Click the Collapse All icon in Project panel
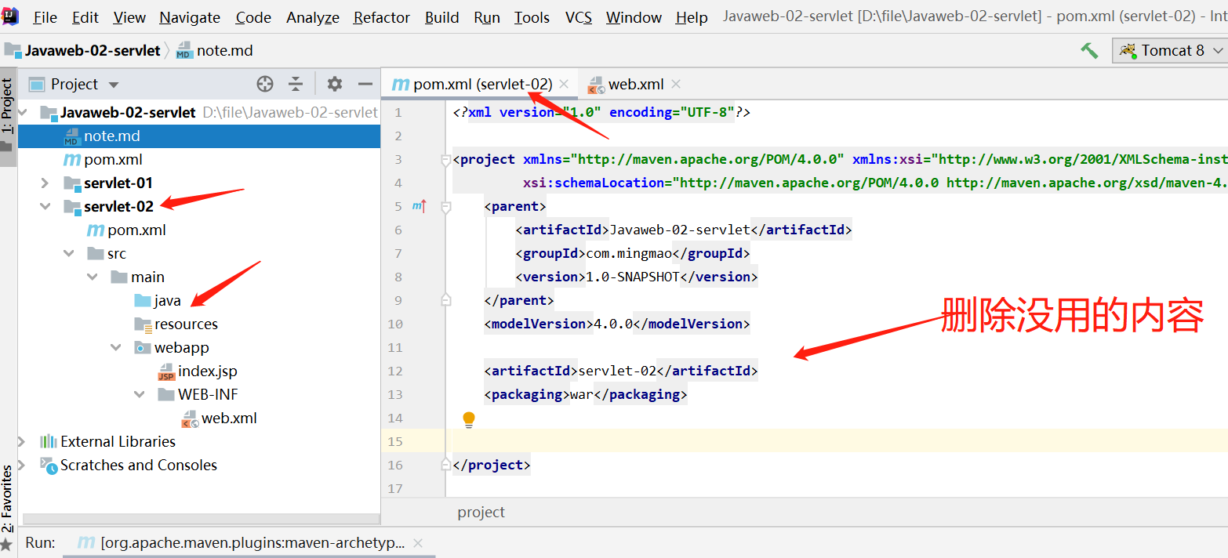Viewport: 1228px width, 558px height. pos(296,84)
